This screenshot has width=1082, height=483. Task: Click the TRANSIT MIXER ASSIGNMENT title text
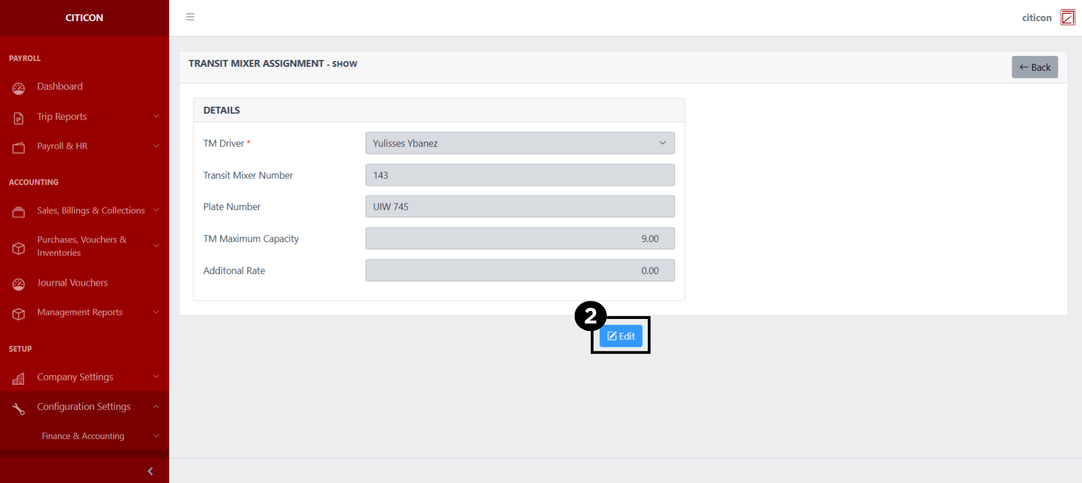coord(256,63)
